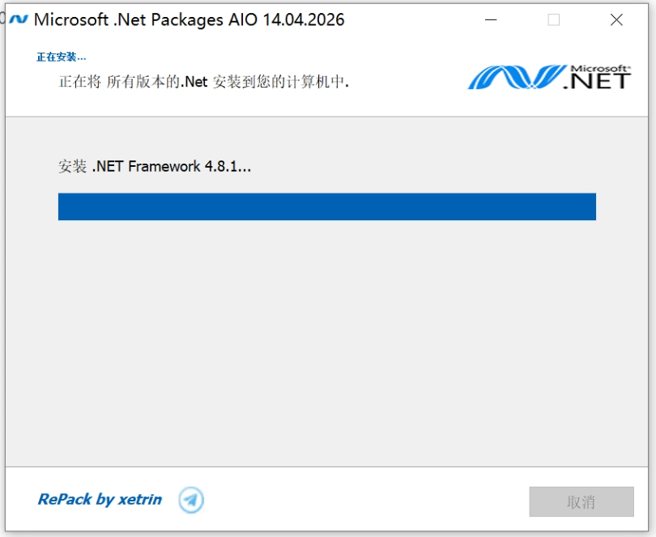Click the "xetrin" name in footer
This screenshot has height=537, width=656.
[140, 500]
